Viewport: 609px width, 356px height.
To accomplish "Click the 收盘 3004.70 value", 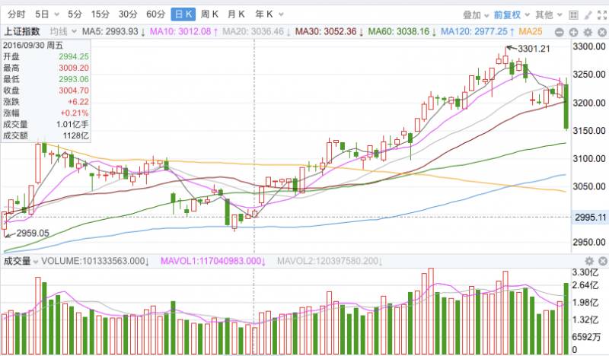I will click(x=74, y=91).
